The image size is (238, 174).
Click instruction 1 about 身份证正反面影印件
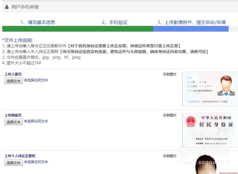click(91, 46)
